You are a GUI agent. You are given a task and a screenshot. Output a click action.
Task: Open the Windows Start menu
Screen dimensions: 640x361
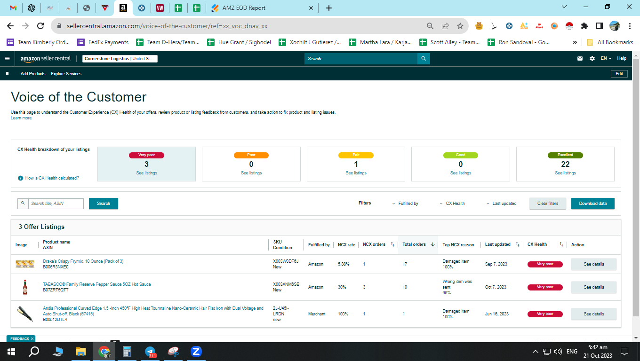(11, 352)
